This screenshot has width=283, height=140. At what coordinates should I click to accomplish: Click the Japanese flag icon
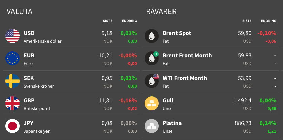click(x=12, y=126)
